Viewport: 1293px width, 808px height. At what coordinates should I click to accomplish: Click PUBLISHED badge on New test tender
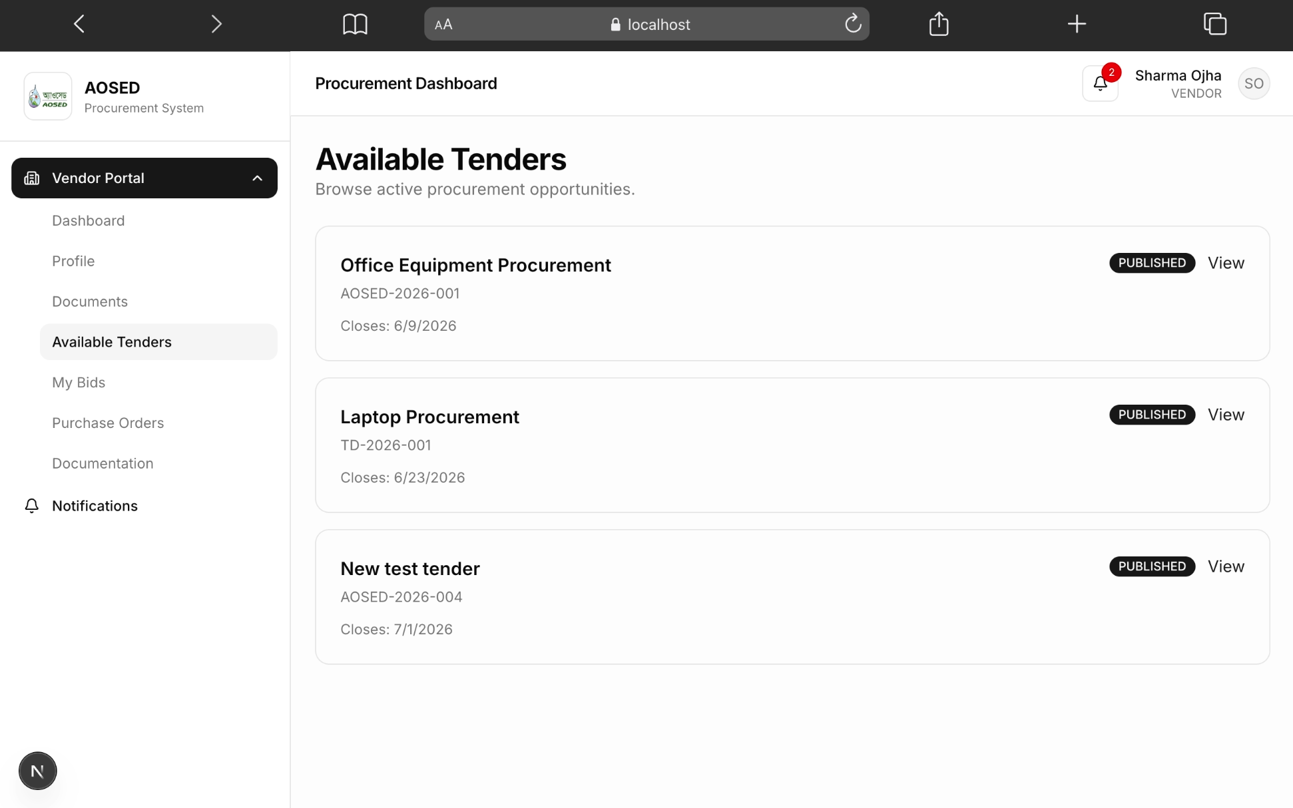(x=1152, y=567)
